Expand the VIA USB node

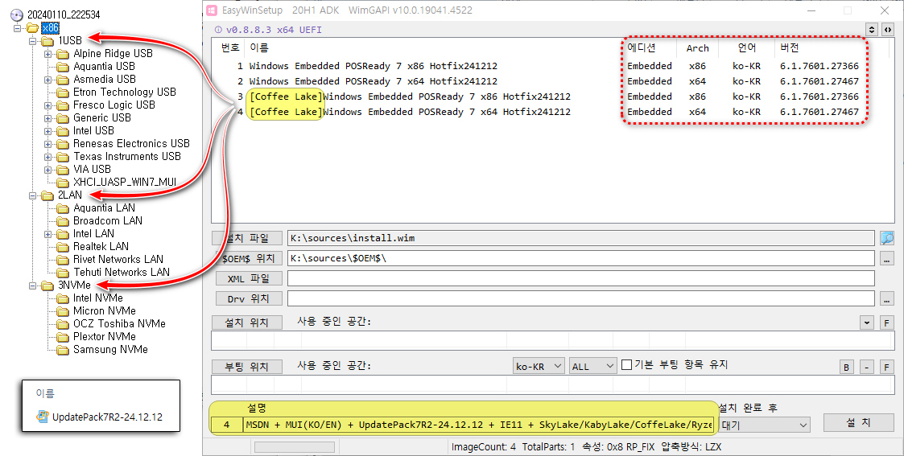[48, 170]
